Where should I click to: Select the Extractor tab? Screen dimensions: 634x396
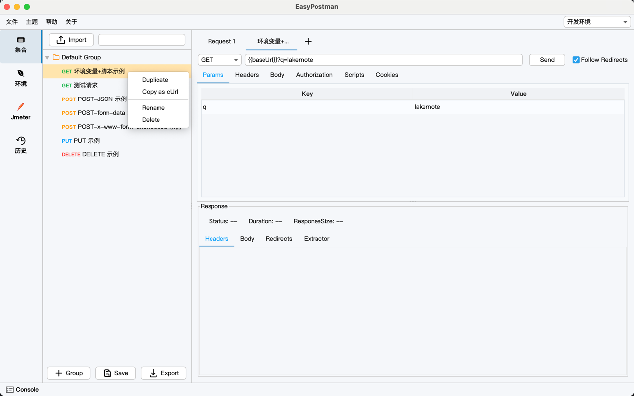pyautogui.click(x=317, y=239)
